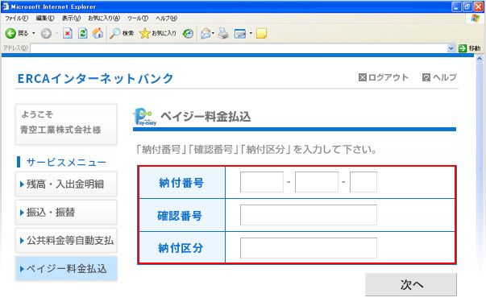Image resolution: width=486 pixels, height=306 pixels.
Task: Open the ファイル(F) menu
Action: pos(16,19)
